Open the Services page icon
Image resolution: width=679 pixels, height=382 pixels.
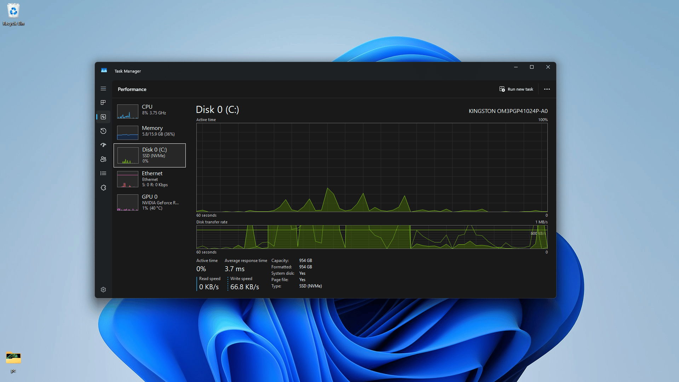(103, 188)
